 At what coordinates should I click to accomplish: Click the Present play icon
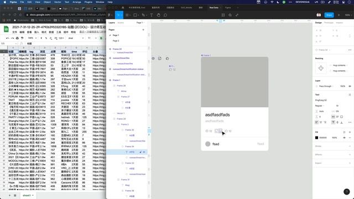click(x=339, y=15)
